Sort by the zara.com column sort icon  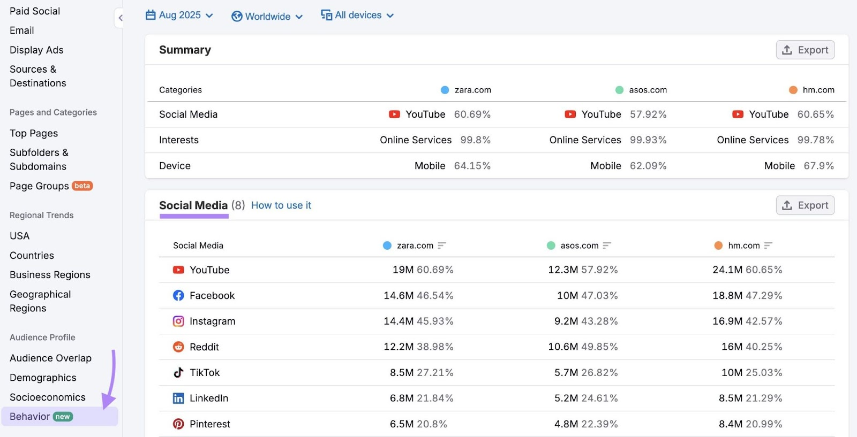pos(442,246)
